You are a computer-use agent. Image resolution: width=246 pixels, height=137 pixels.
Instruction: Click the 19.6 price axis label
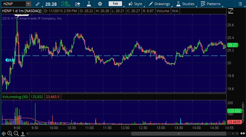click(x=230, y=89)
